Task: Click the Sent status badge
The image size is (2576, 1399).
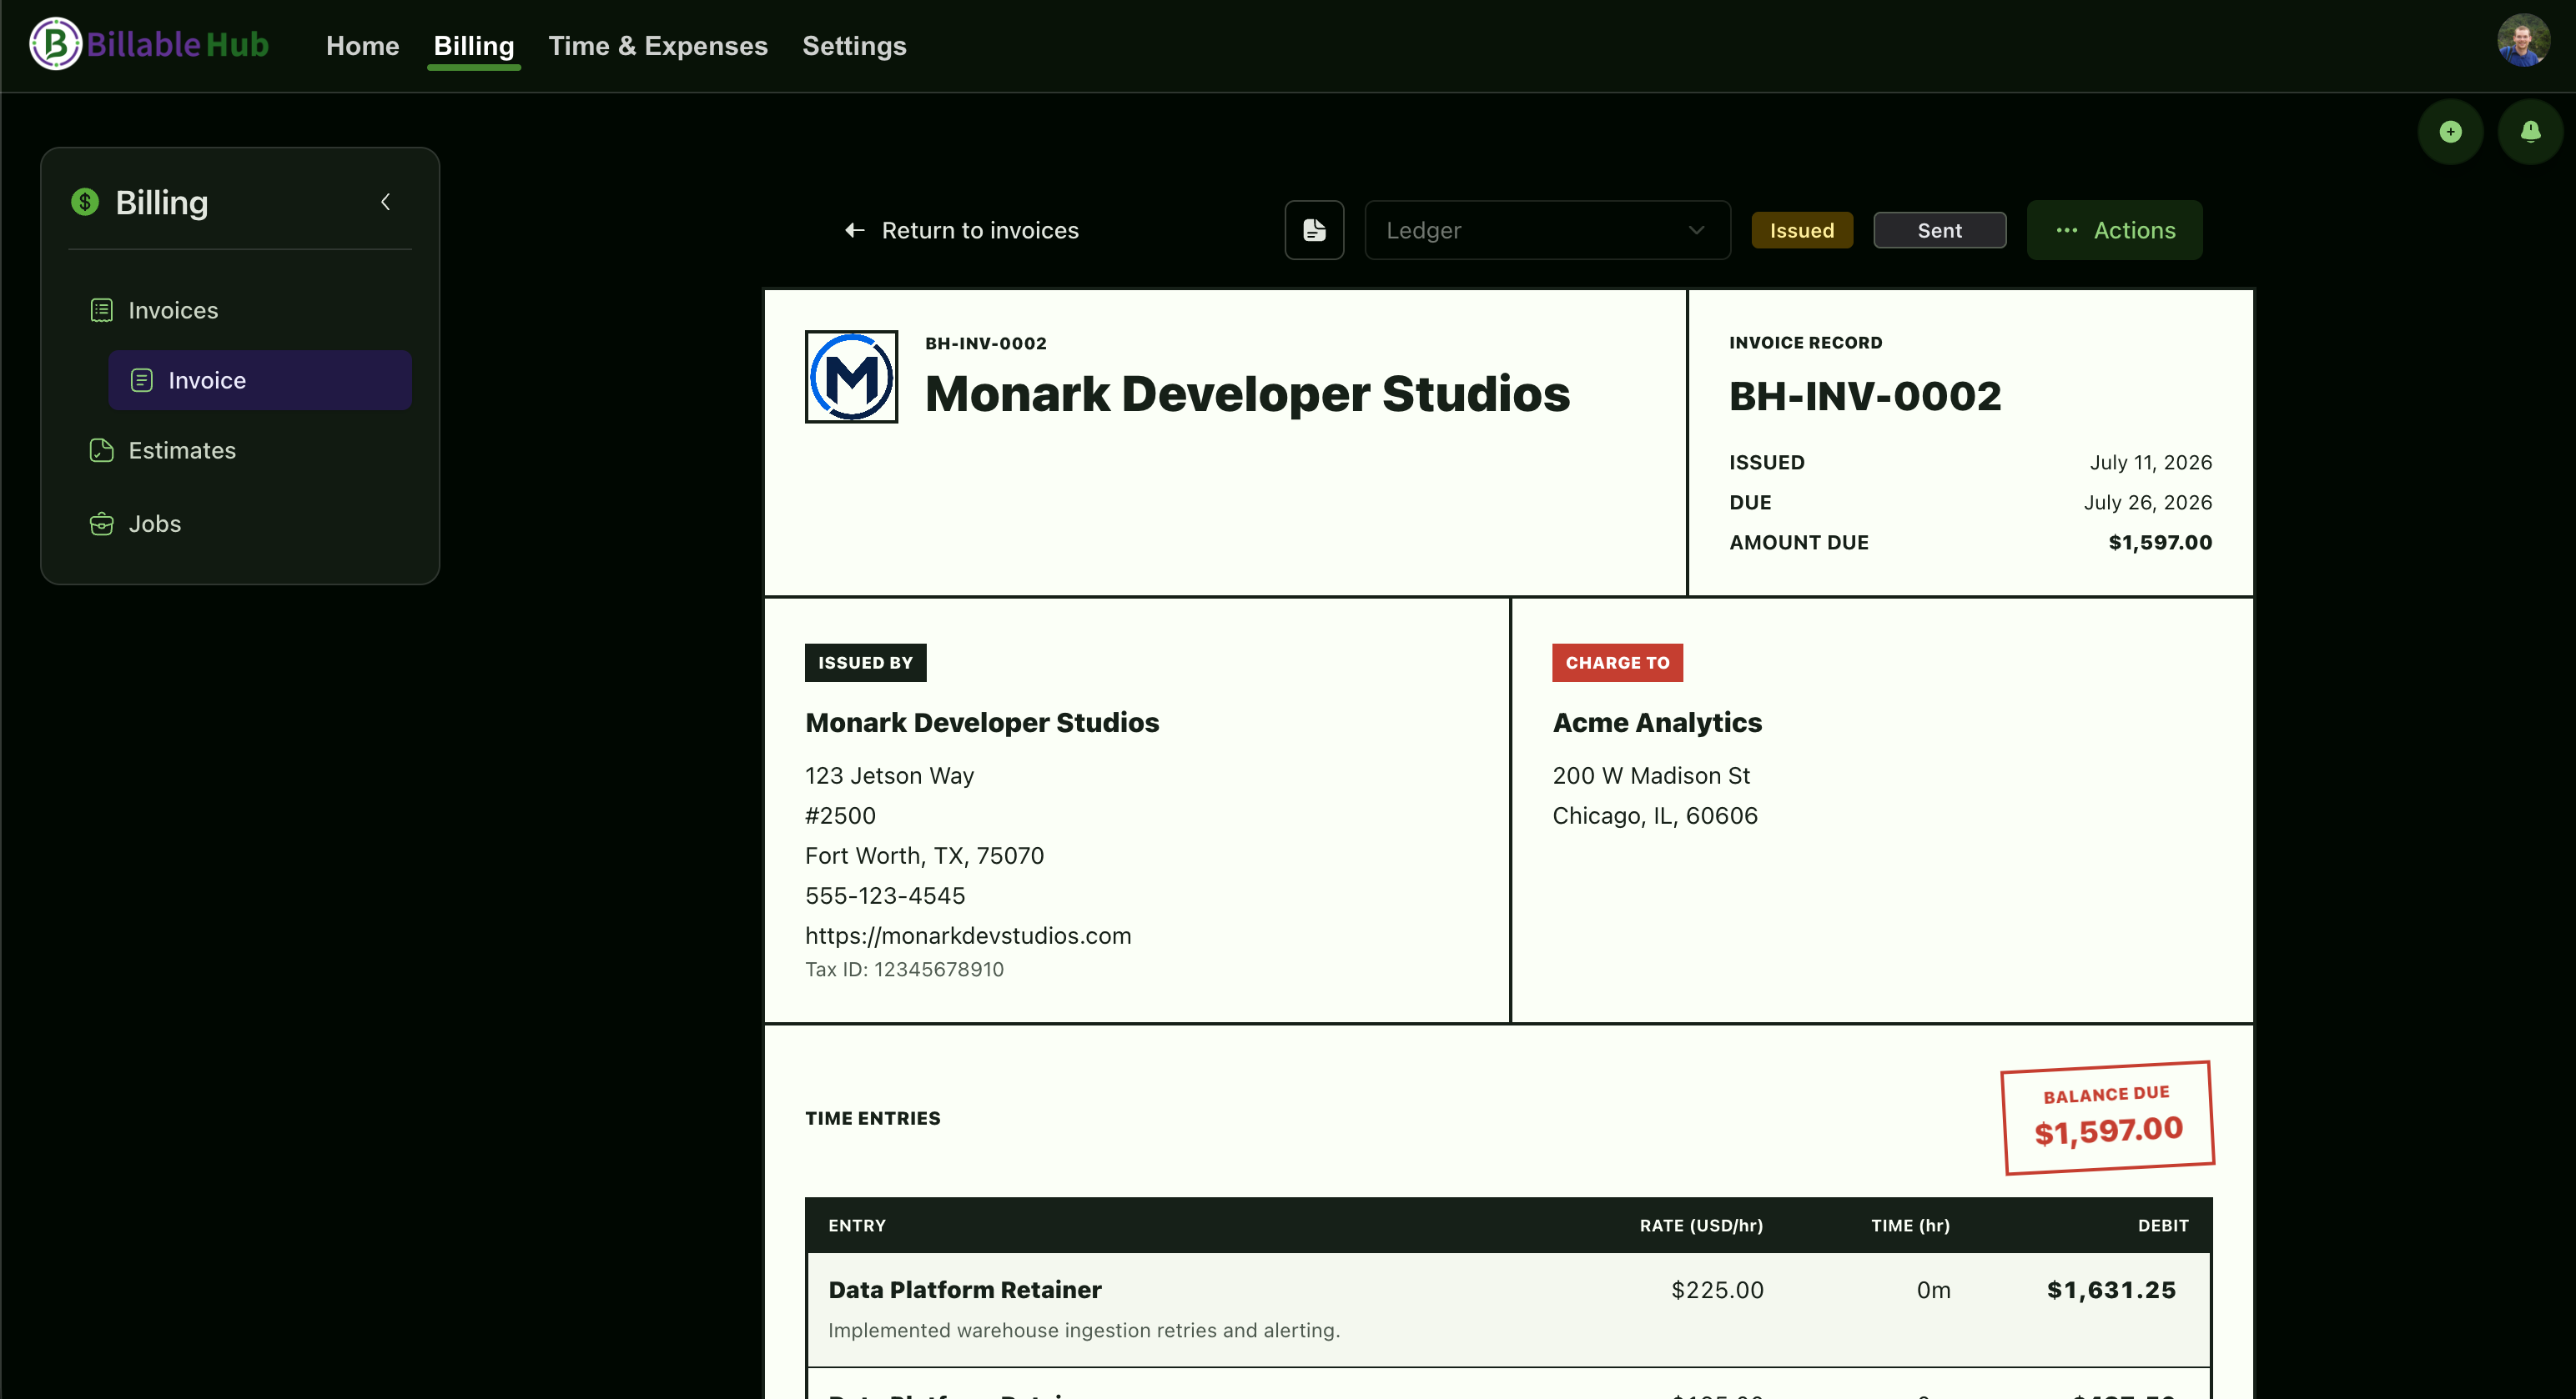Action: click(1939, 231)
